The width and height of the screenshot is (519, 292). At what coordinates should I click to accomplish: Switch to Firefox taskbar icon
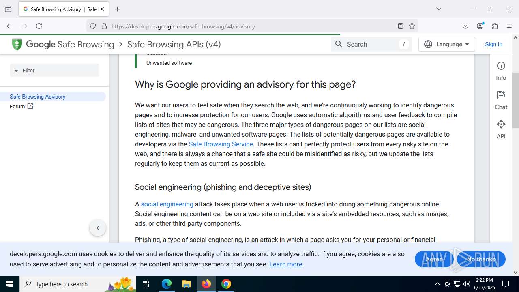[206, 284]
